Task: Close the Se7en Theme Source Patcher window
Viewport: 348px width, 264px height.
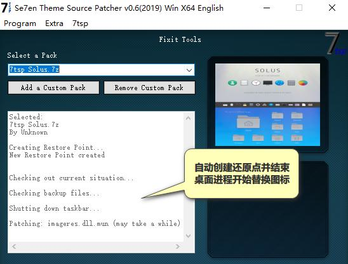Action: click(332, 8)
